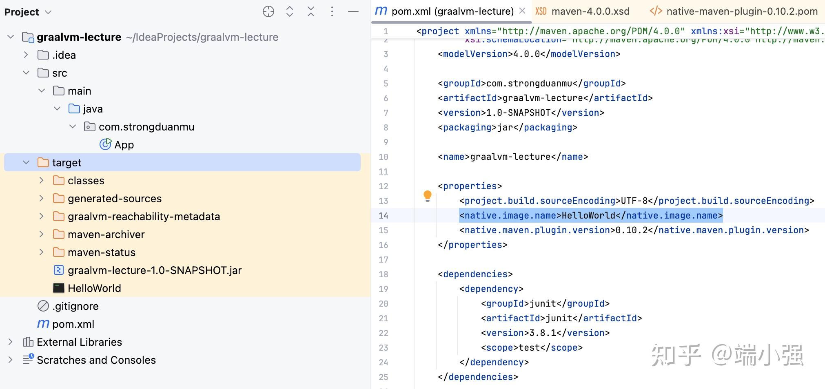Click the Expand All icon in Project toolbar

point(289,11)
